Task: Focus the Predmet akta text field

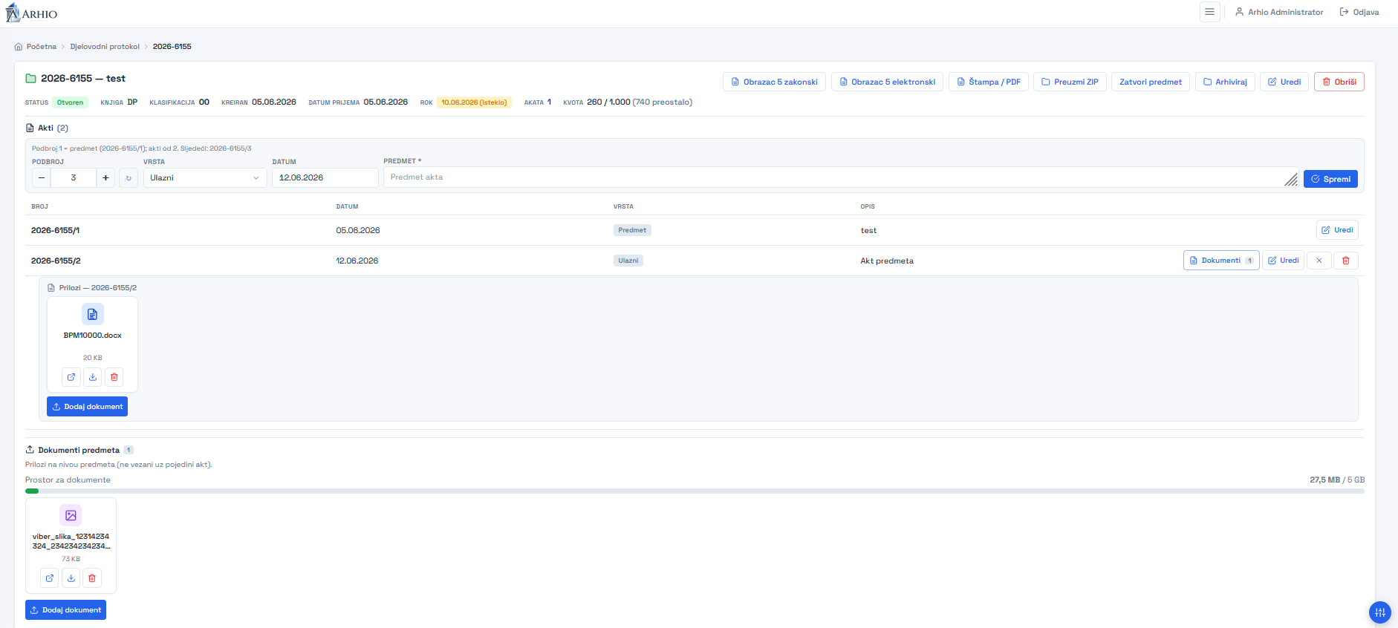Action: point(841,177)
